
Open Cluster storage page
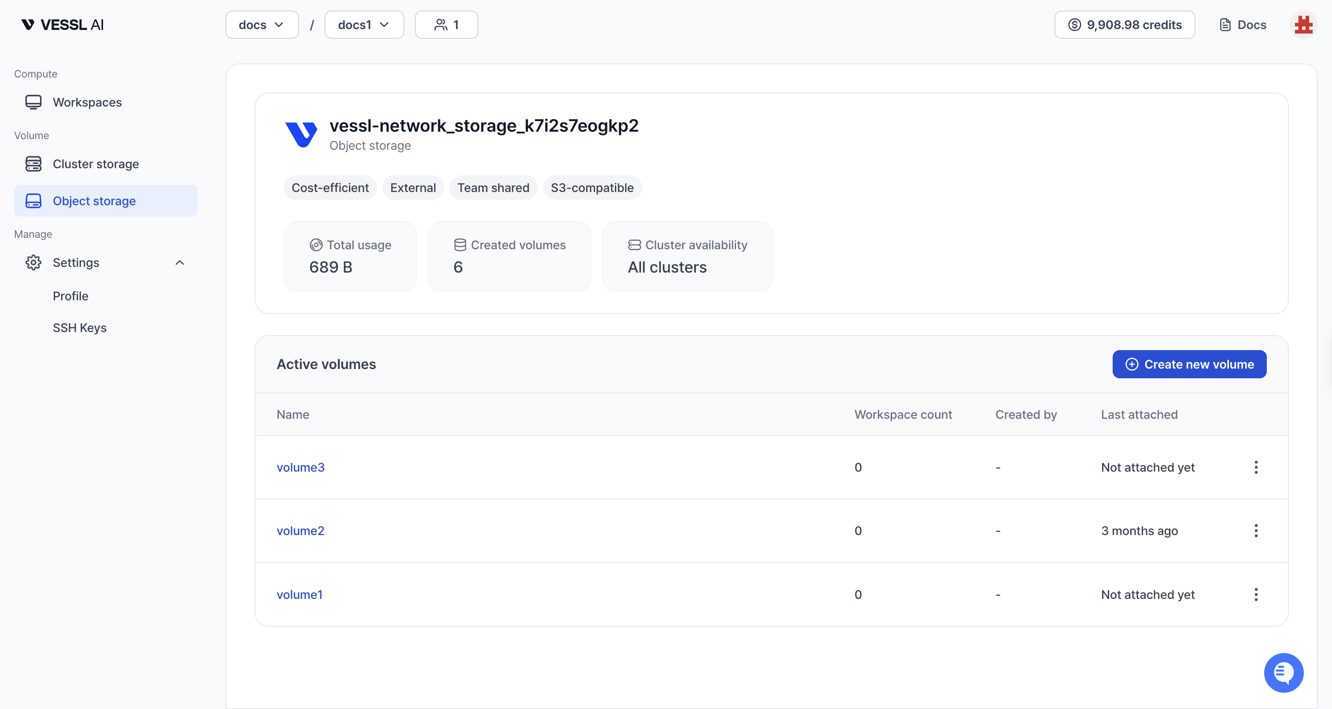[x=95, y=164]
